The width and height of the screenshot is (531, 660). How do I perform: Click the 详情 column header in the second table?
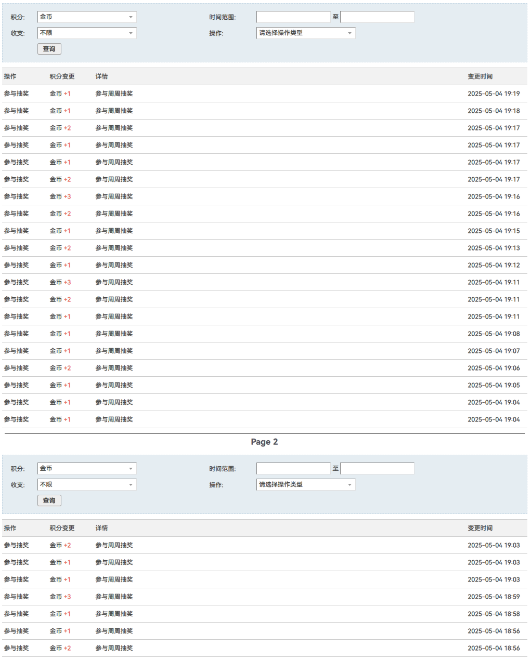click(x=101, y=528)
